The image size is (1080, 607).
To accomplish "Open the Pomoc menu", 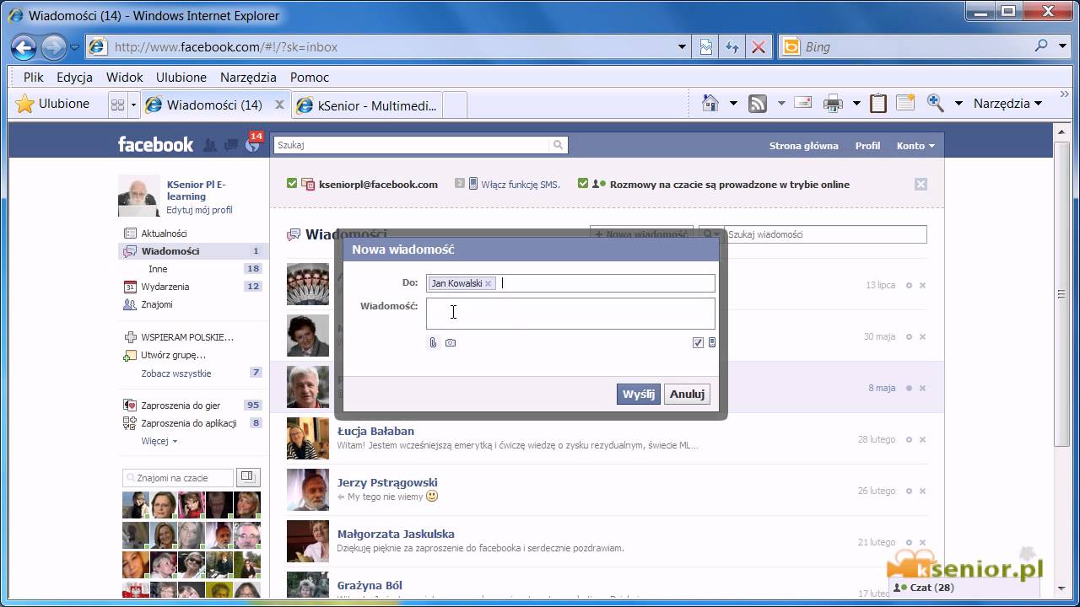I will coord(310,77).
